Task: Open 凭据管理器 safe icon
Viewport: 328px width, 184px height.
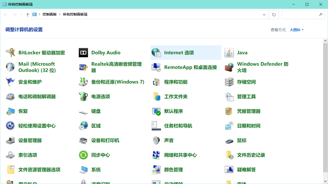Action: click(229, 111)
